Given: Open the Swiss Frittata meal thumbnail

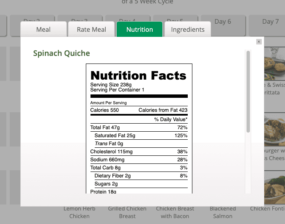Looking at the screenshot, I should (274, 64).
